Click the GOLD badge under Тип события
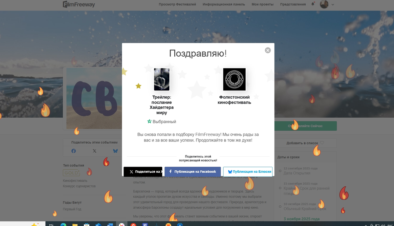The width and height of the screenshot is (394, 226). 71,173
